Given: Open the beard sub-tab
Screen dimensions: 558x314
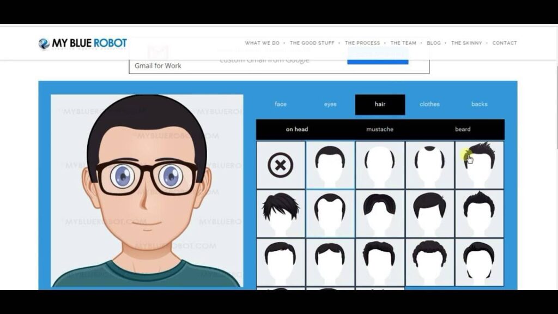Looking at the screenshot, I should (x=463, y=129).
